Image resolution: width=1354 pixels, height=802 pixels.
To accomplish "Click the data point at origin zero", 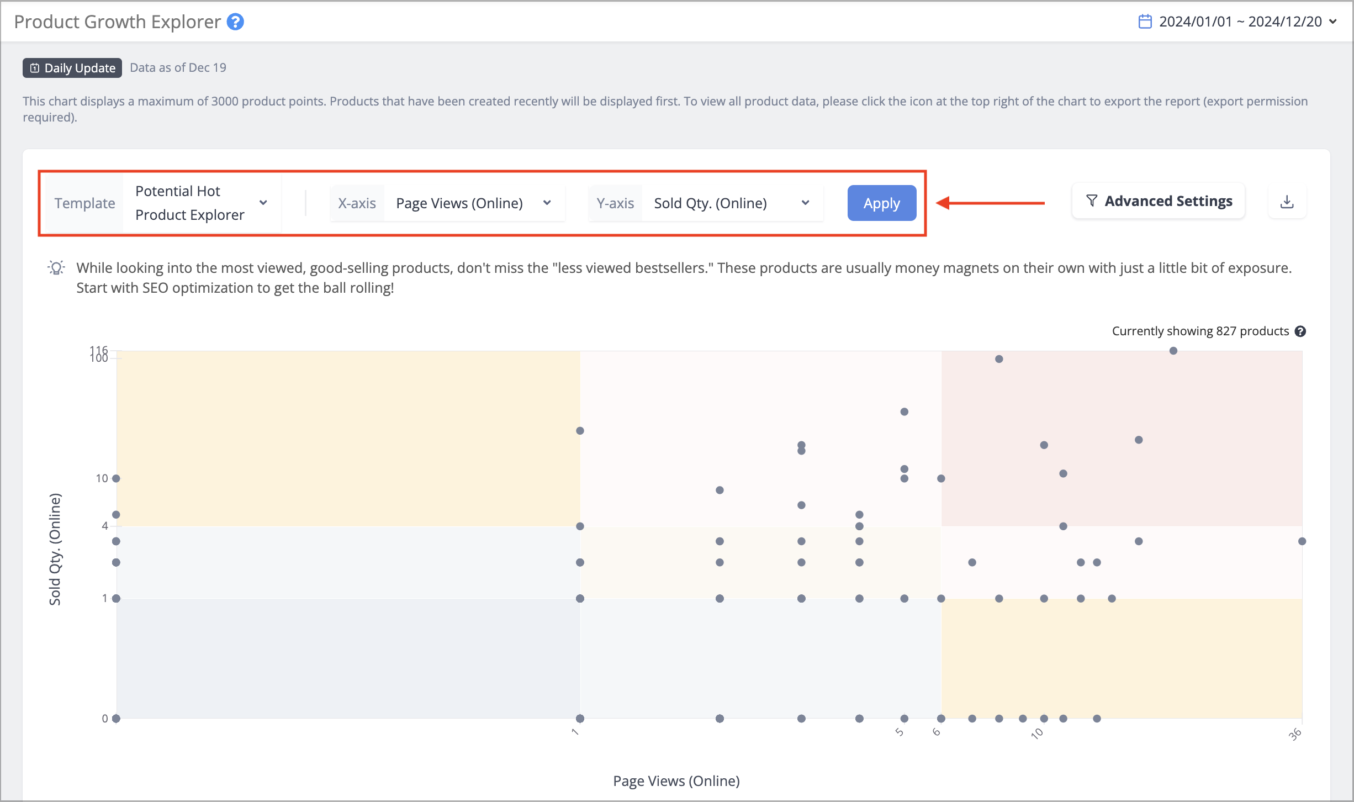I will [116, 719].
